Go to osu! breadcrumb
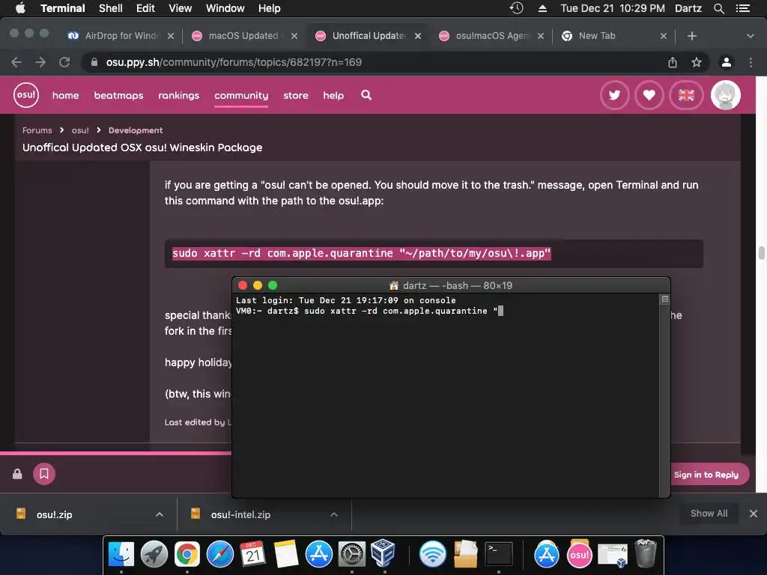Image resolution: width=767 pixels, height=575 pixels. (80, 130)
